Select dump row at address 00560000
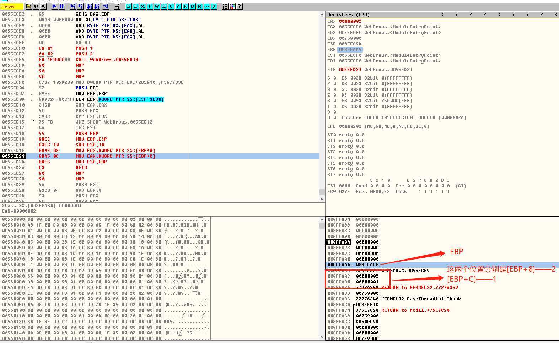 pyautogui.click(x=106, y=219)
